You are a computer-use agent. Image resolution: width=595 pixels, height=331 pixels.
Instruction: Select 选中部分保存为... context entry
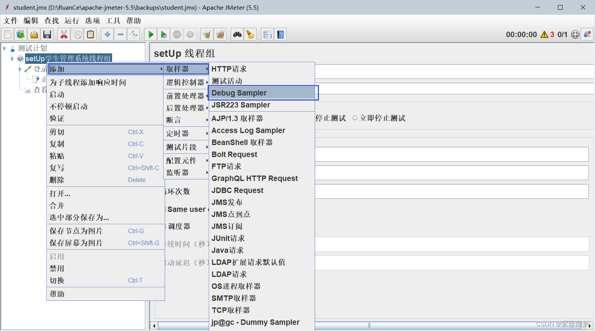pyautogui.click(x=106, y=217)
